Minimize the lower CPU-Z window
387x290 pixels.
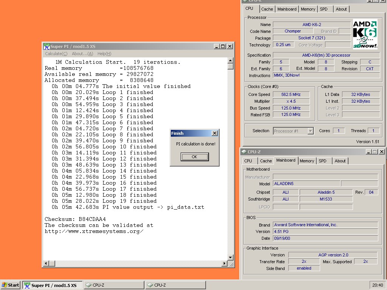tap(368, 152)
